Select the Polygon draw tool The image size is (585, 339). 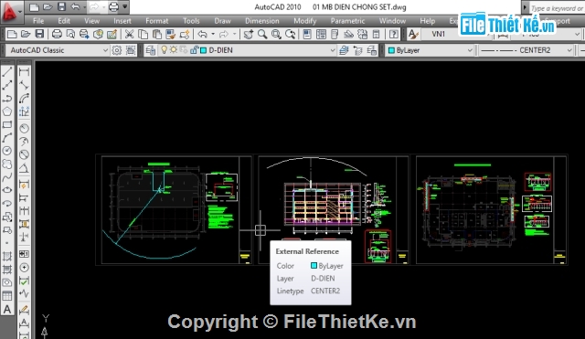pos(7,111)
